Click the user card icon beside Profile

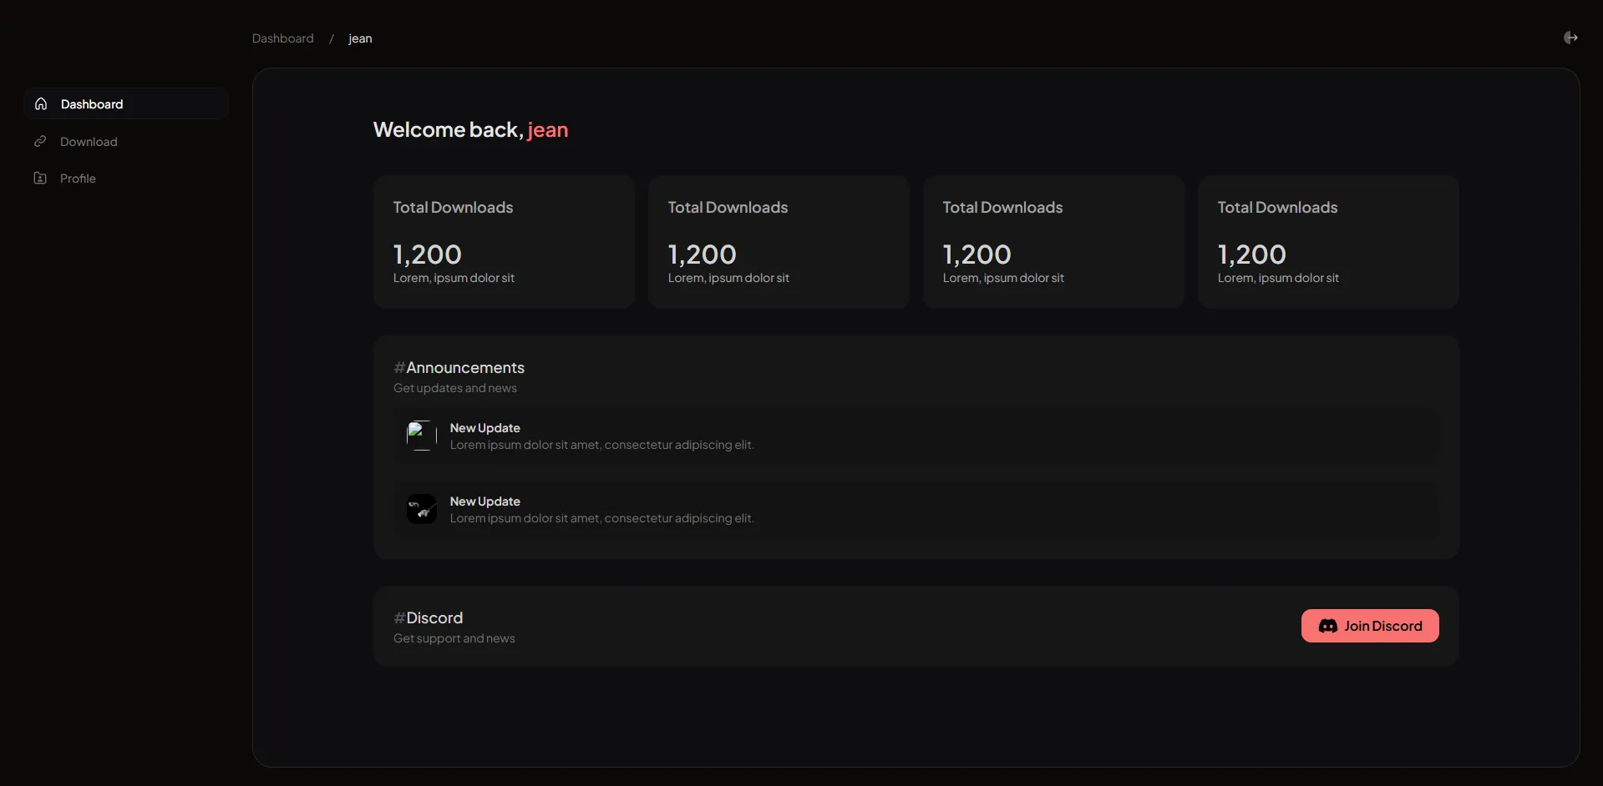[x=40, y=178]
